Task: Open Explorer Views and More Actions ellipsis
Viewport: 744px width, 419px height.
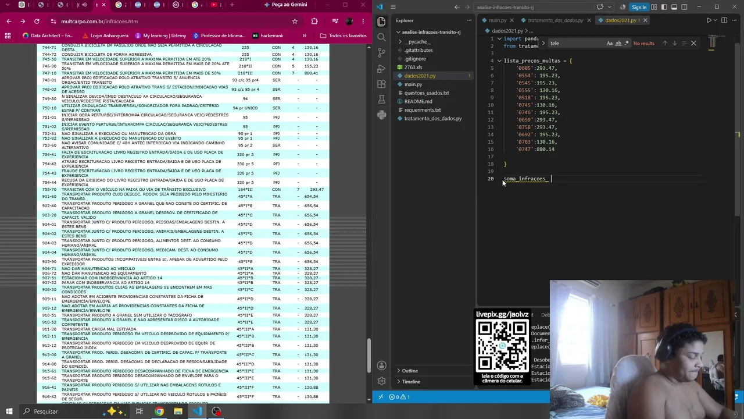Action: (x=470, y=20)
